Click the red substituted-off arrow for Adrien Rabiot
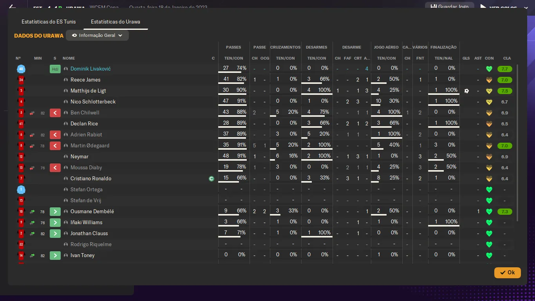The width and height of the screenshot is (535, 301). pyautogui.click(x=55, y=135)
